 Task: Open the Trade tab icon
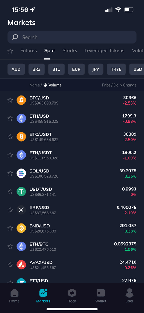72,293
